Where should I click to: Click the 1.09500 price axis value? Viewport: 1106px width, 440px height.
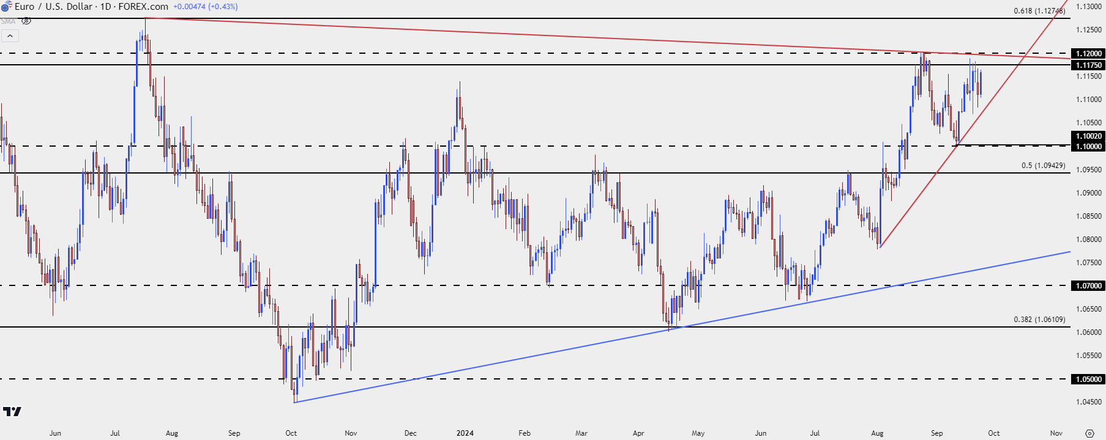(1089, 170)
